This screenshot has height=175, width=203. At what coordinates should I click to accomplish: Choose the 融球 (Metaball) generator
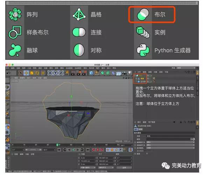click(15, 50)
